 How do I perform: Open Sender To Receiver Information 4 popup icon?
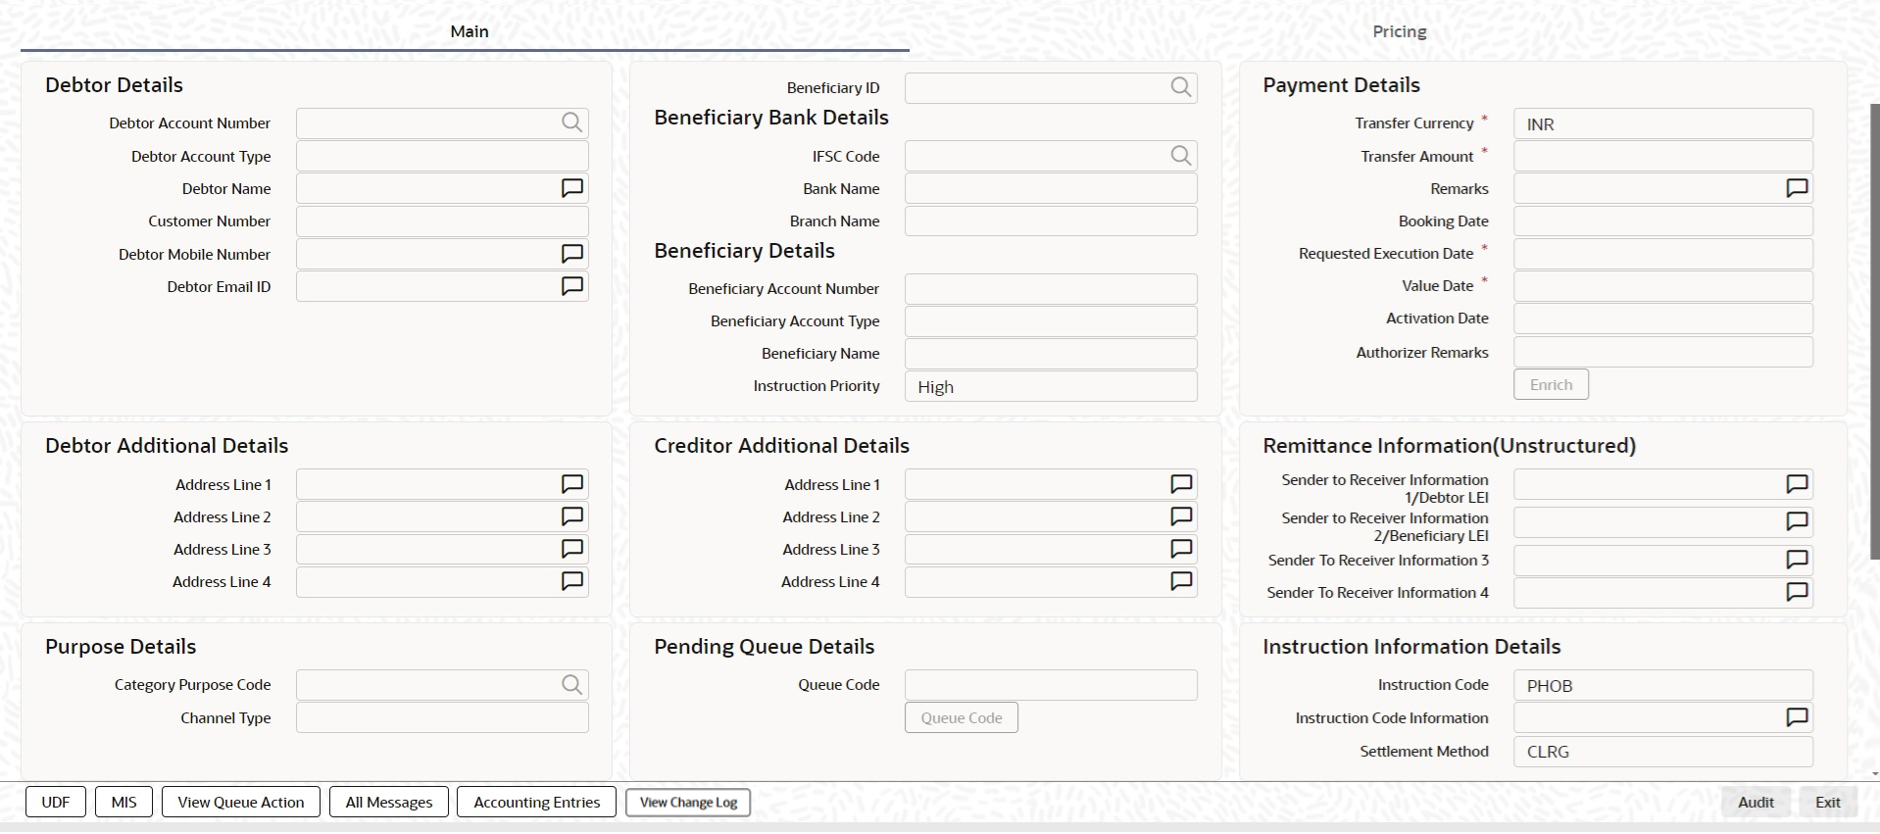point(1797,592)
